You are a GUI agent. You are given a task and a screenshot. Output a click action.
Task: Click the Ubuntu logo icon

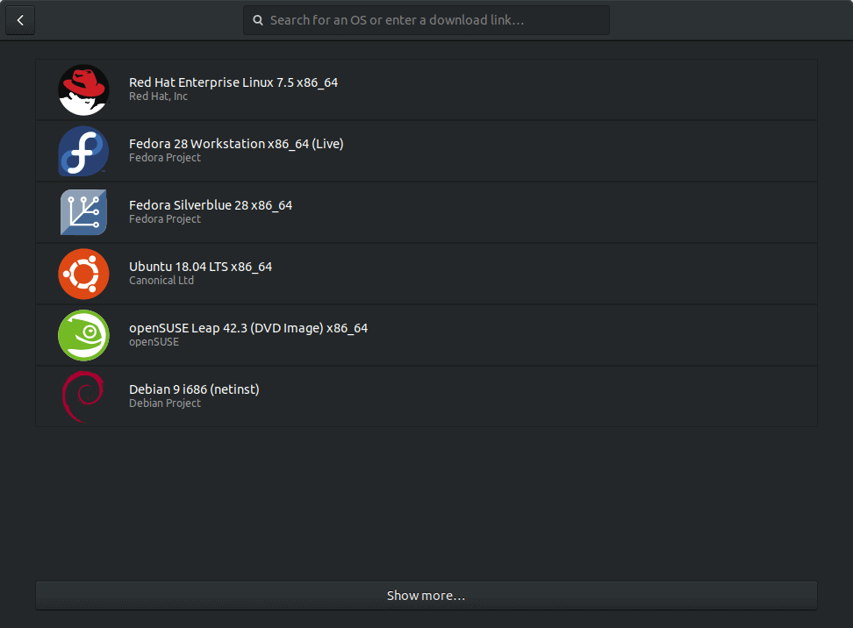pyautogui.click(x=83, y=274)
